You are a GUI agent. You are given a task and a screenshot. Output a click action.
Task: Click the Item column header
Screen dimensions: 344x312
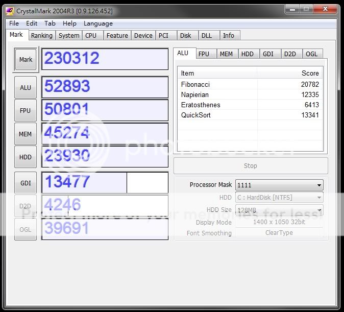coord(217,73)
